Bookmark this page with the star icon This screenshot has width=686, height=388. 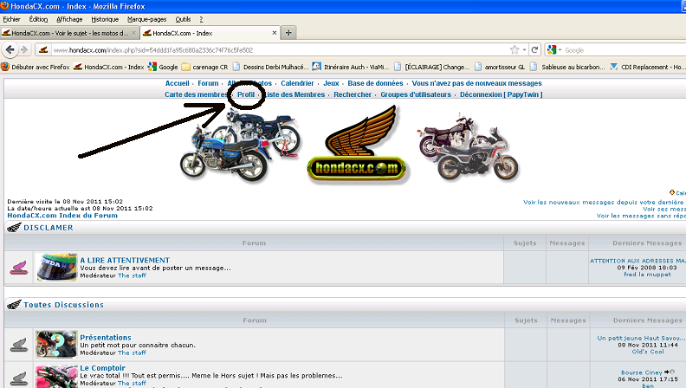(x=514, y=50)
